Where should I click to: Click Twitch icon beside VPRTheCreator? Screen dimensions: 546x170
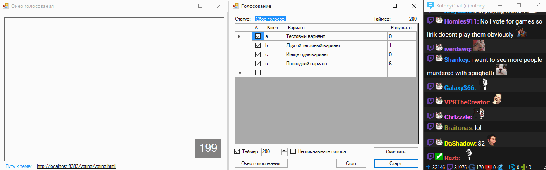(431, 101)
